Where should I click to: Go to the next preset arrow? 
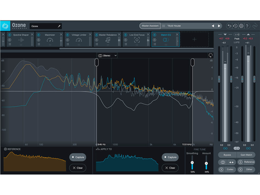click(219, 26)
